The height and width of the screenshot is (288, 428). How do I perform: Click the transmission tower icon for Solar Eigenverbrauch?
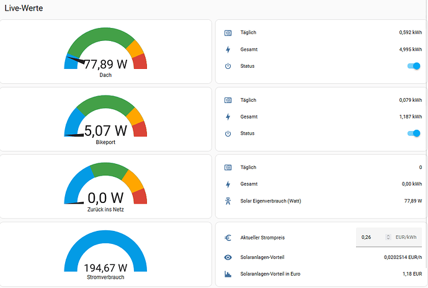click(228, 201)
